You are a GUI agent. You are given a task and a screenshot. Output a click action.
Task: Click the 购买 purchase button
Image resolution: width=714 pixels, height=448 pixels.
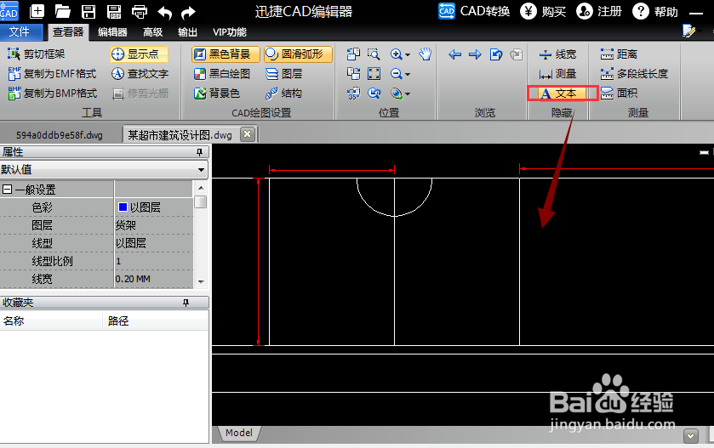(x=543, y=11)
